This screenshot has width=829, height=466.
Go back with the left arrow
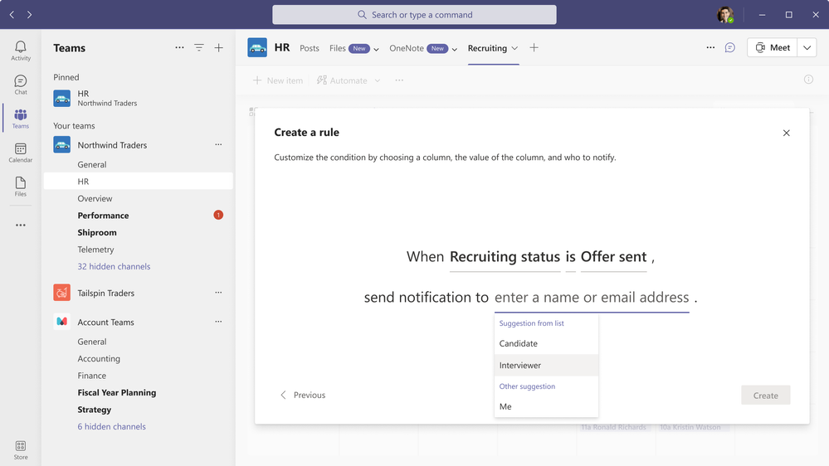tap(12, 15)
